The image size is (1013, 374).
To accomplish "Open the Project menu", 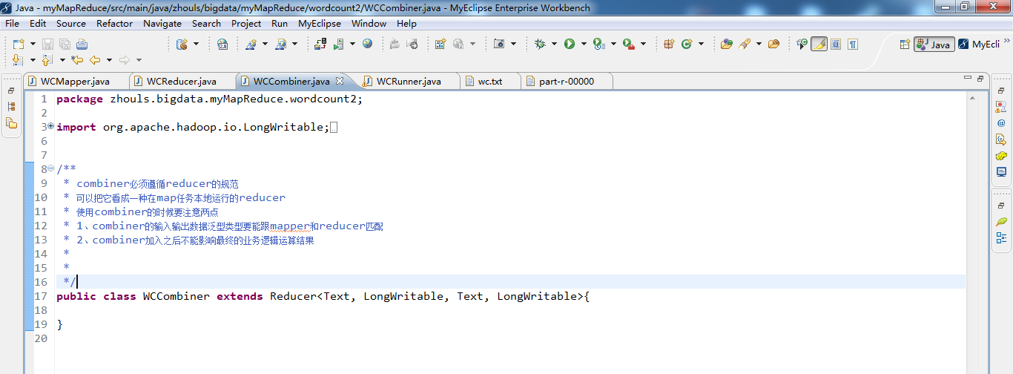I will pyautogui.click(x=246, y=23).
